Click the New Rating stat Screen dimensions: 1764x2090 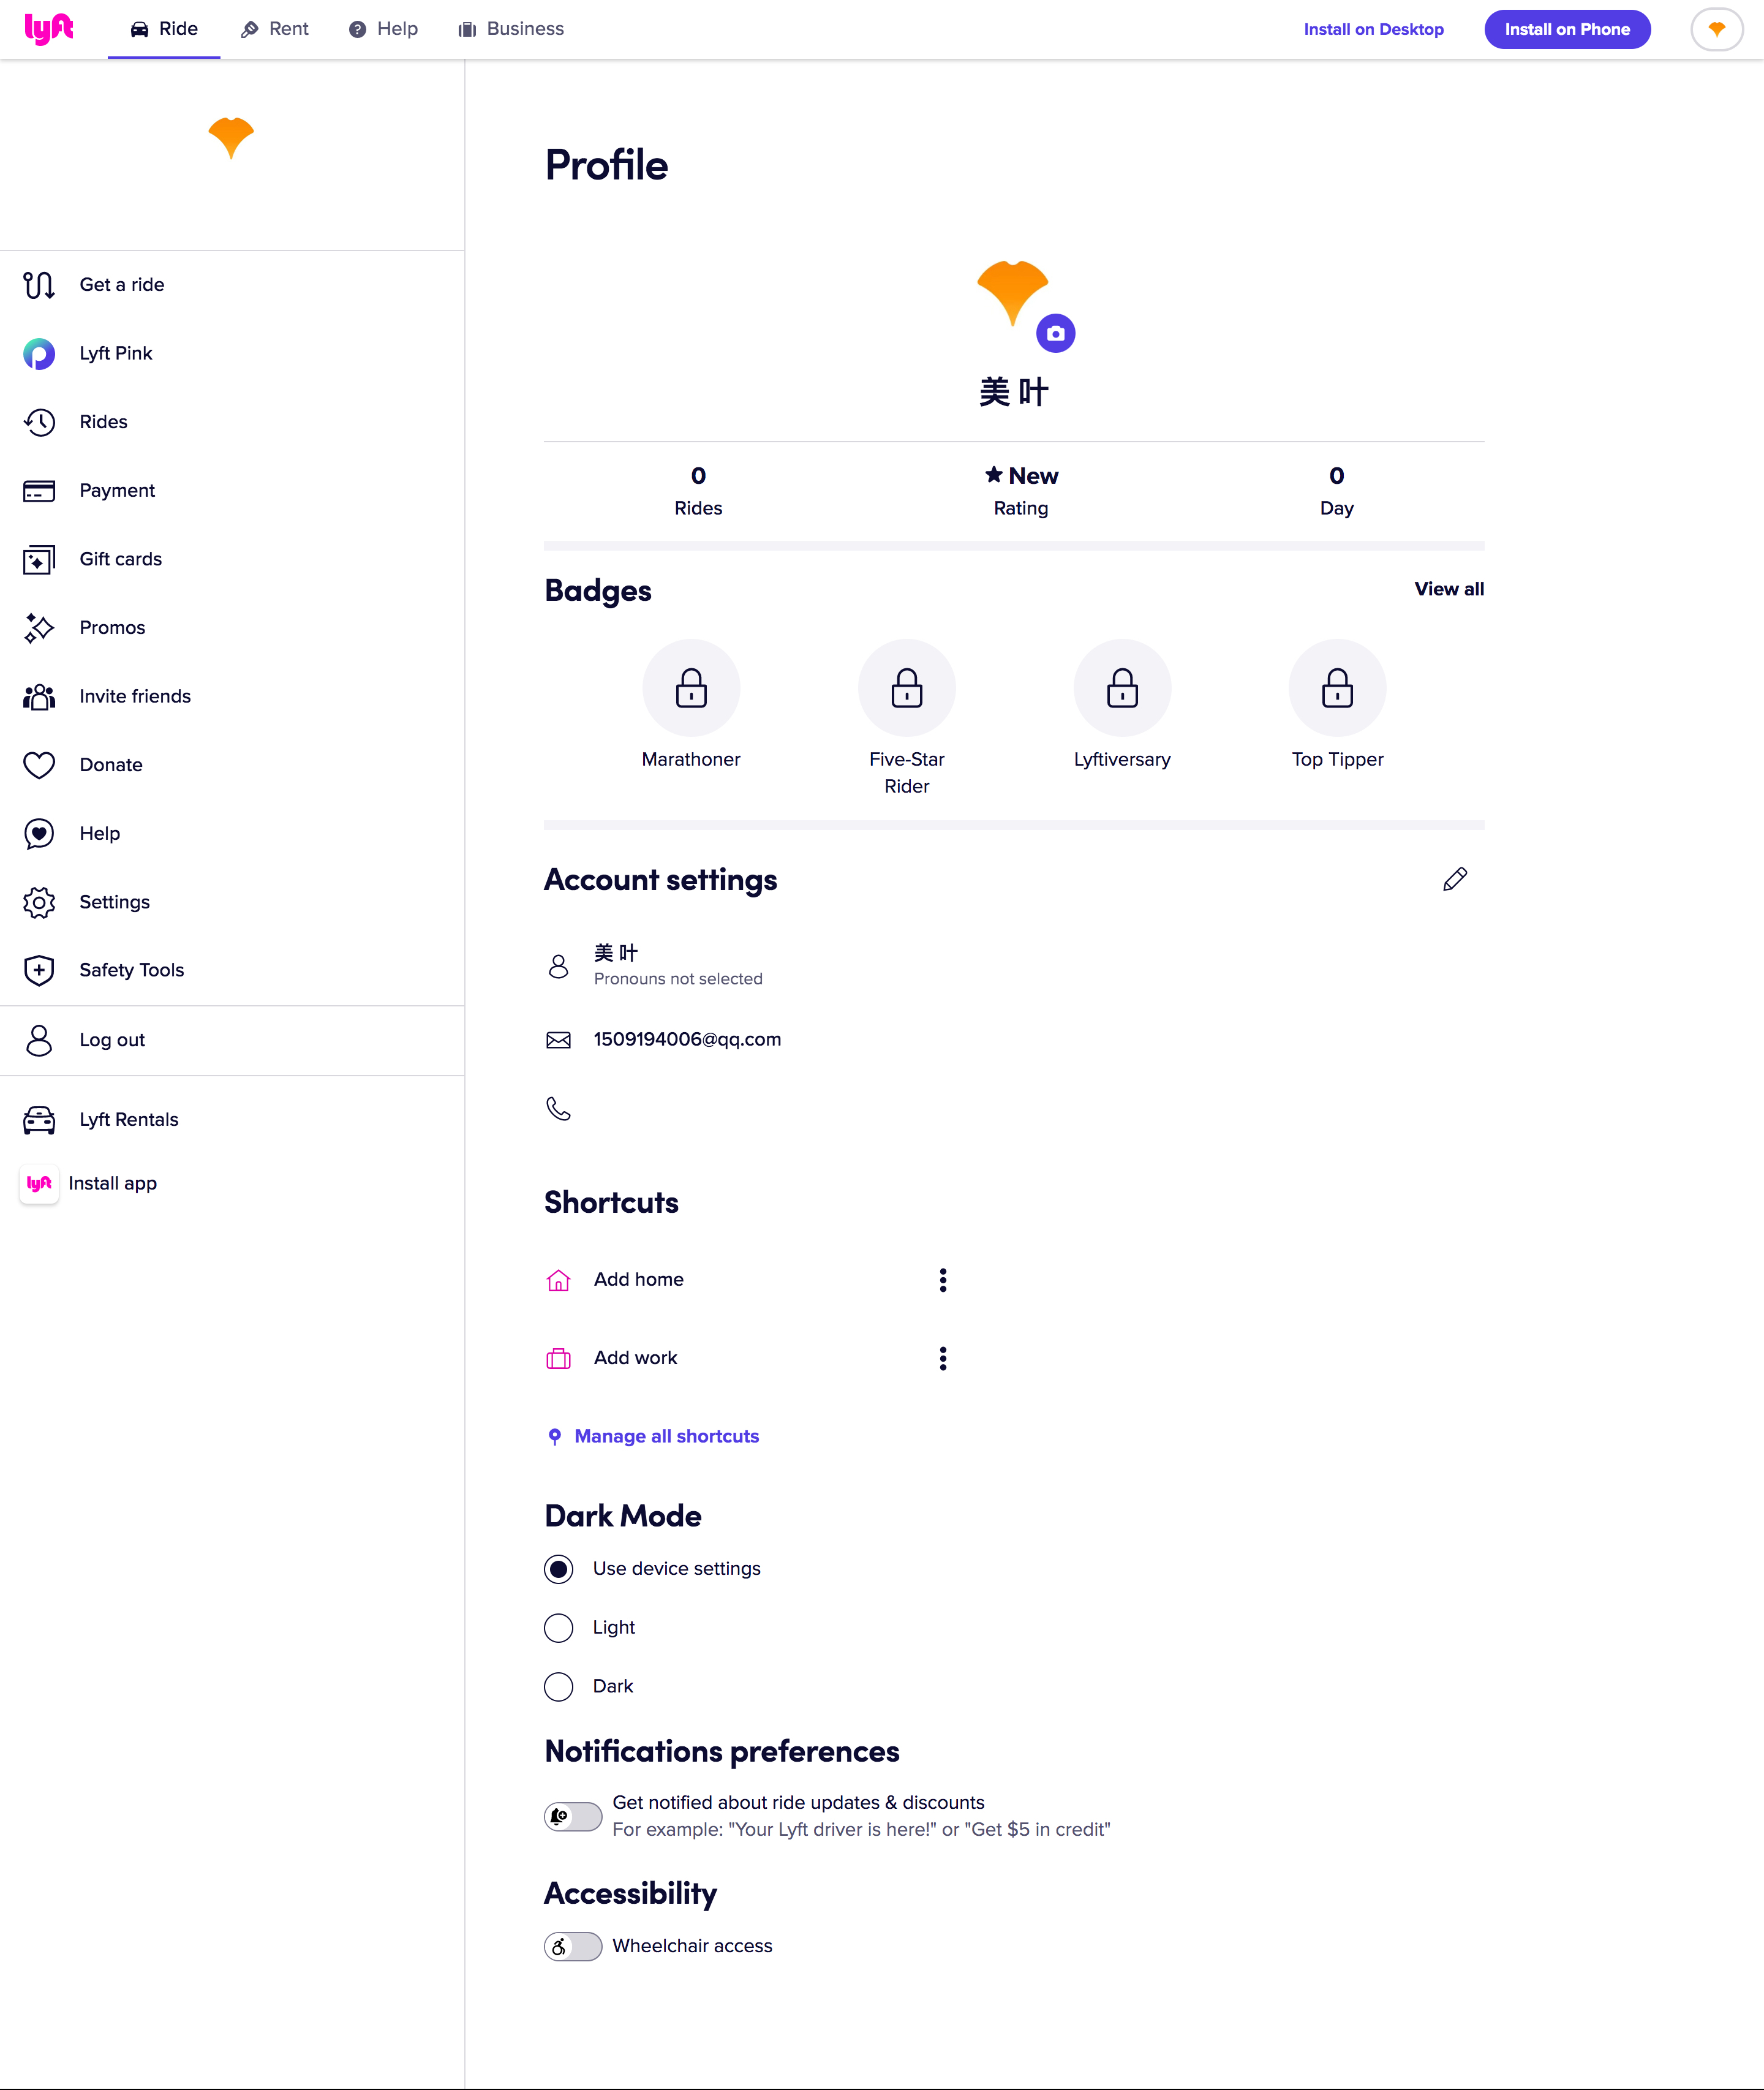(x=1021, y=491)
